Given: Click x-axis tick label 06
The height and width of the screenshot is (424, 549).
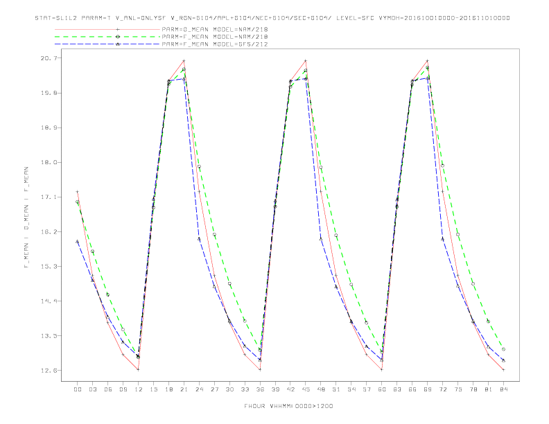Looking at the screenshot, I should pos(108,389).
